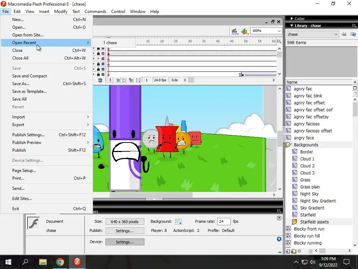Screen dimensions: 358x269
Task: Click the Library Properties info icon
Action: point(299,251)
